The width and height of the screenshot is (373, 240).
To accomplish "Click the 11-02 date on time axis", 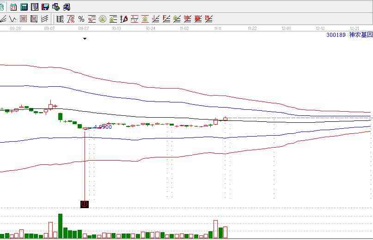I will click(184, 29).
